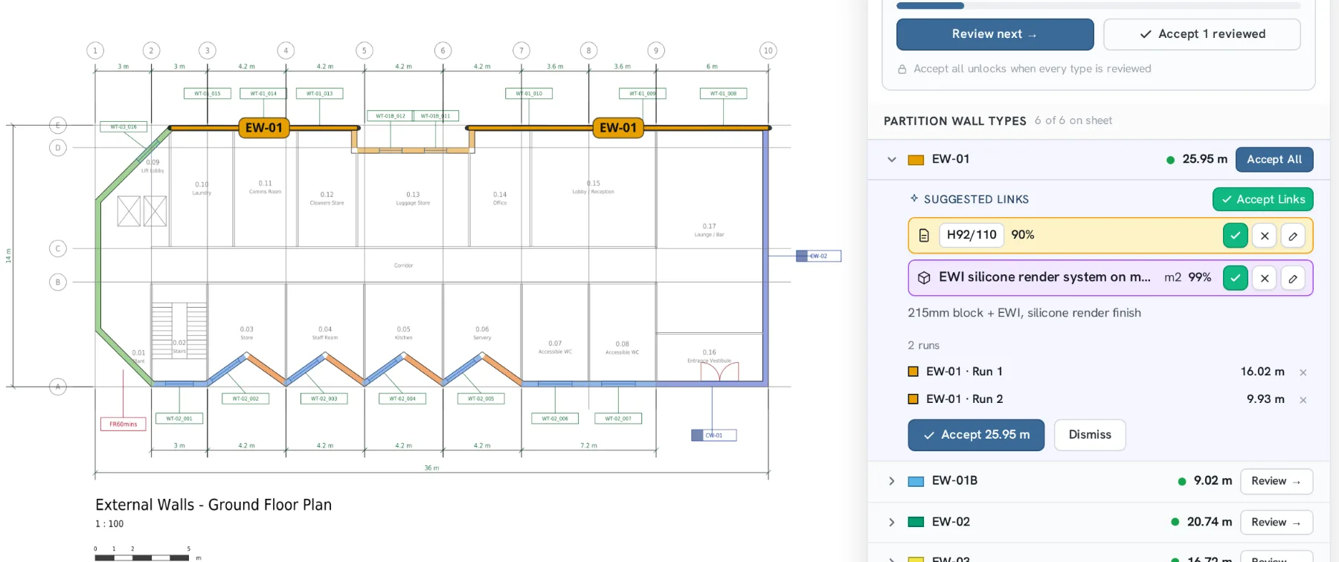Viewport: 1339px width, 562px height.
Task: Edit the EWI silicone render link
Action: click(x=1293, y=278)
